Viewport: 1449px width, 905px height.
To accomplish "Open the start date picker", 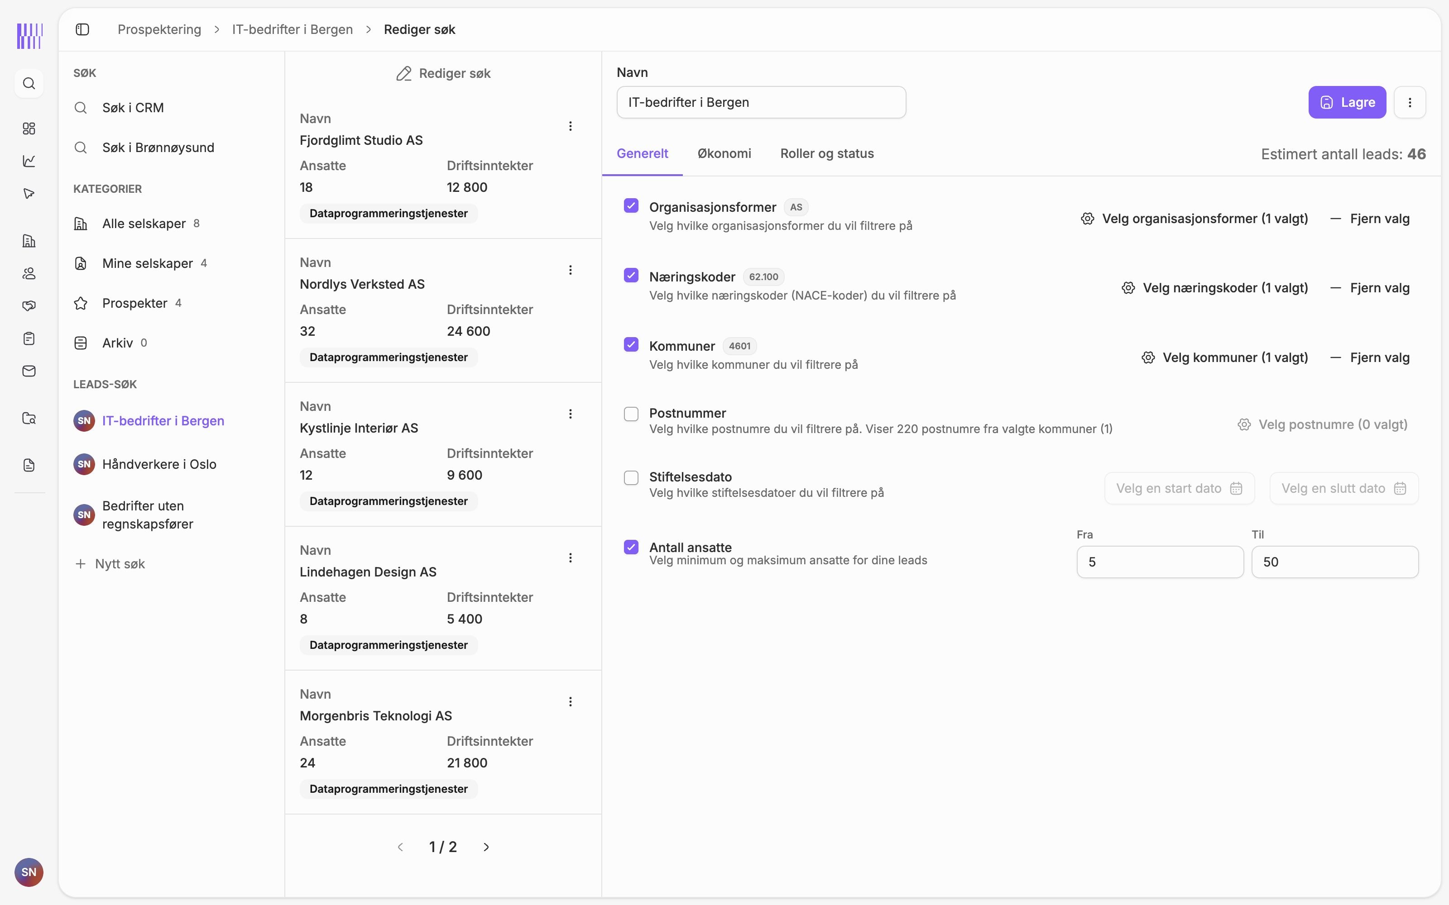I will [x=1179, y=488].
